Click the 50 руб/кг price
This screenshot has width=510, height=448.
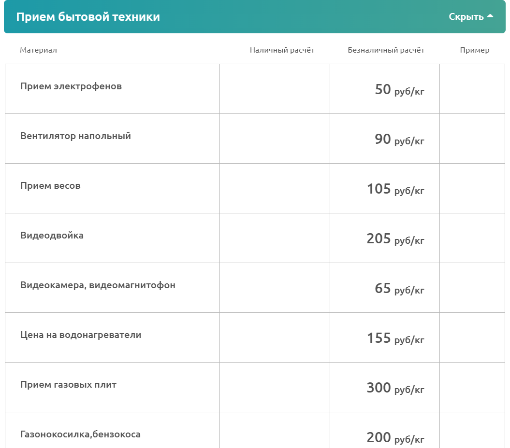pyautogui.click(x=399, y=90)
